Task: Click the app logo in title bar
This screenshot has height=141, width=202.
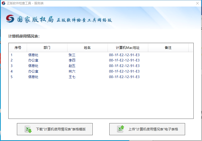Action: point(4,3)
